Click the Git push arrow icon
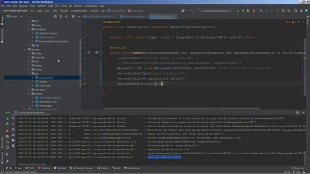Viewport: 310px width, 174px height. tap(278, 11)
